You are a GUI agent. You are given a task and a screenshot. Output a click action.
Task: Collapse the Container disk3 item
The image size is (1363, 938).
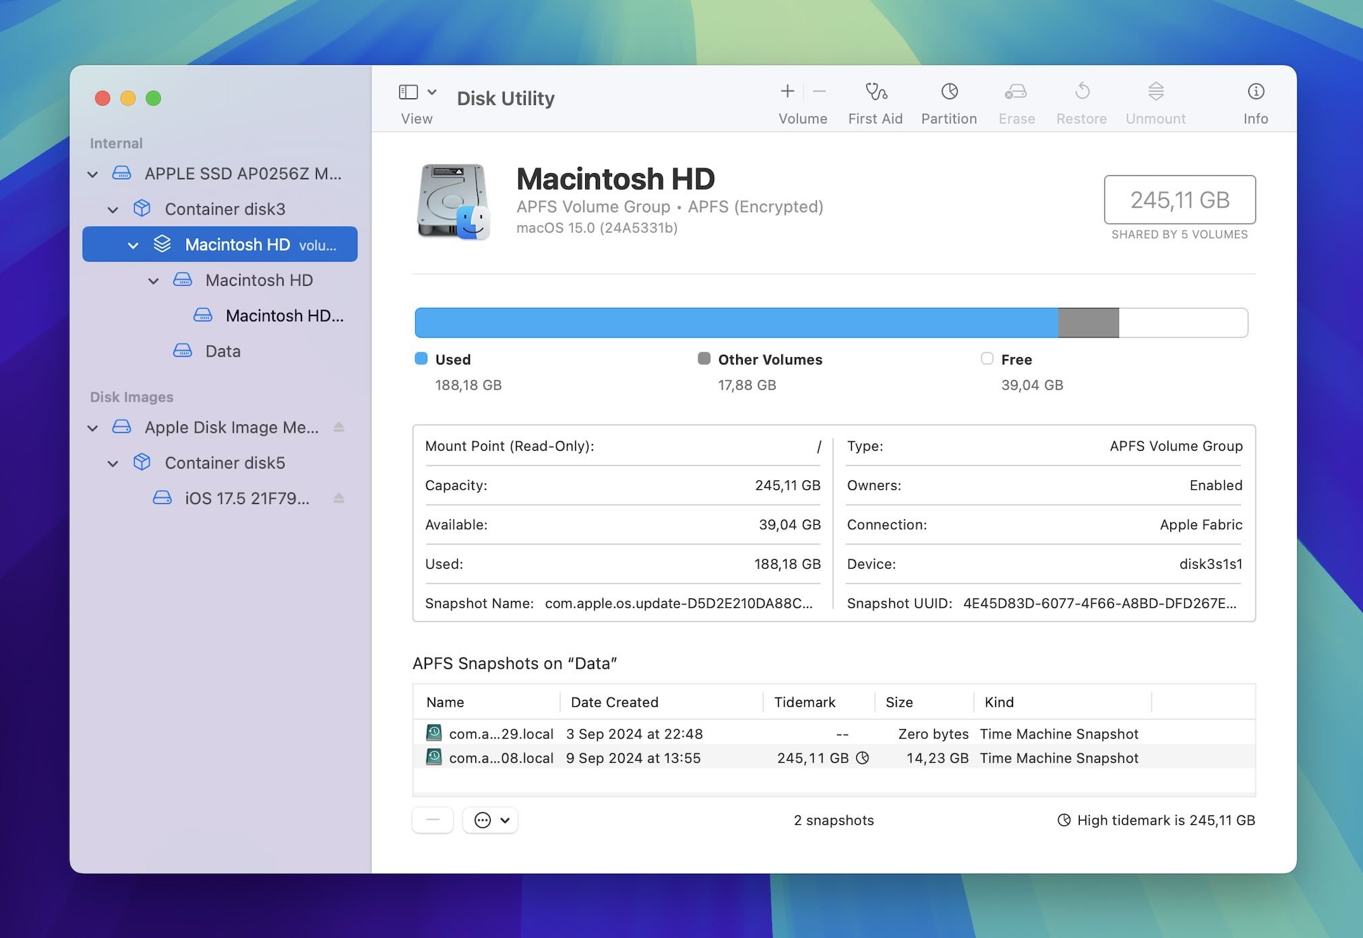coord(113,208)
